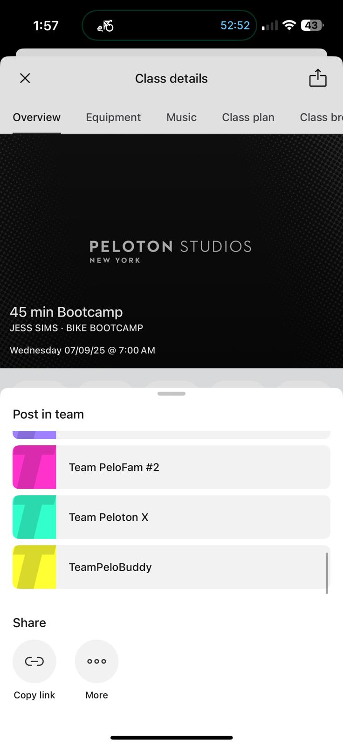This screenshot has height=746, width=343.
Task: Close the Class details screen
Action: click(x=25, y=78)
